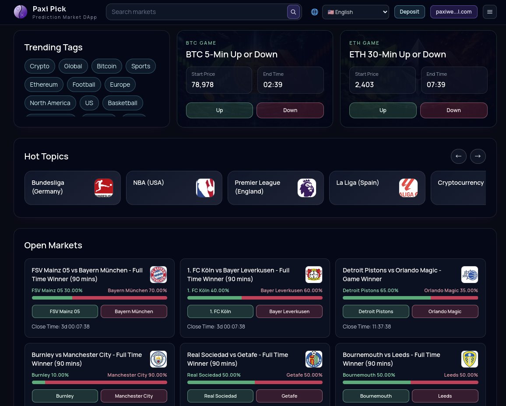Pick Bayer Leverkusen to win
The width and height of the screenshot is (506, 406).
point(289,311)
